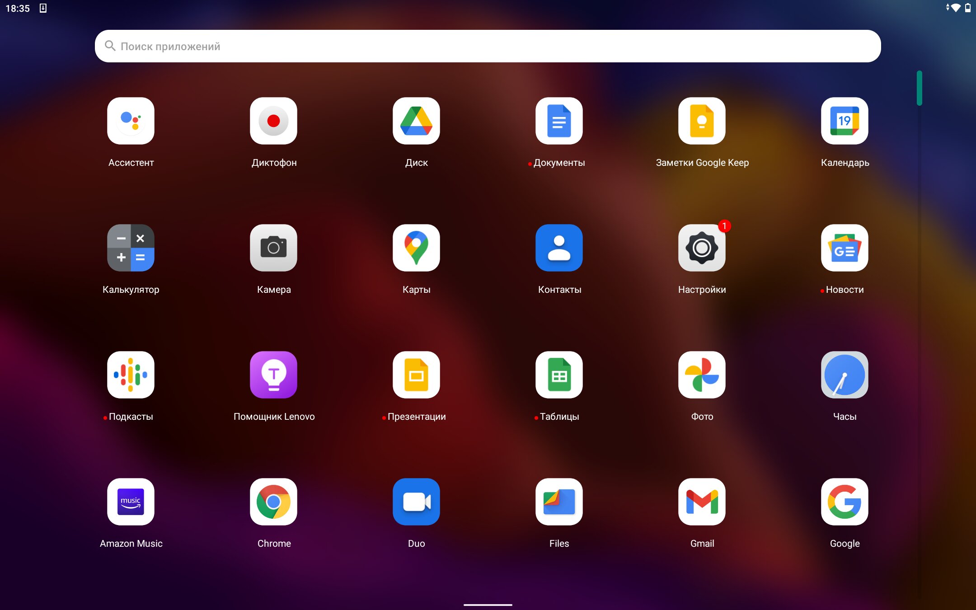The width and height of the screenshot is (976, 610).
Task: Click the app drawer scrollbar
Action: pyautogui.click(x=919, y=88)
